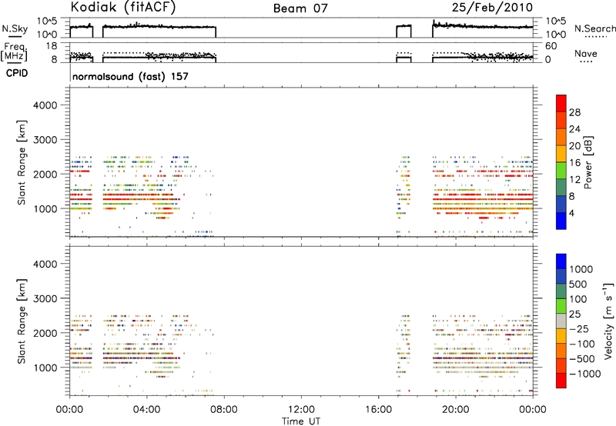
Task: Click the 'Time UT' axis title
Action: pyautogui.click(x=301, y=421)
